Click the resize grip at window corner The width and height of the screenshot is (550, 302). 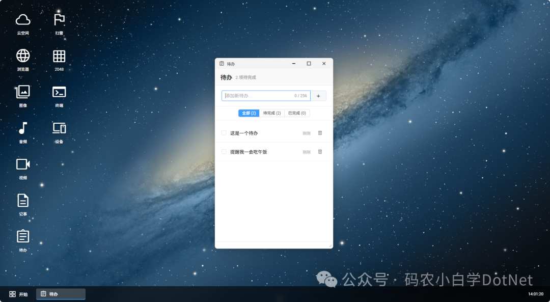(x=330, y=245)
